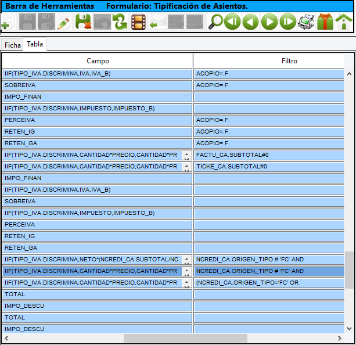The image size is (356, 345).
Task: Click the add new record icon
Action: (x=8, y=22)
